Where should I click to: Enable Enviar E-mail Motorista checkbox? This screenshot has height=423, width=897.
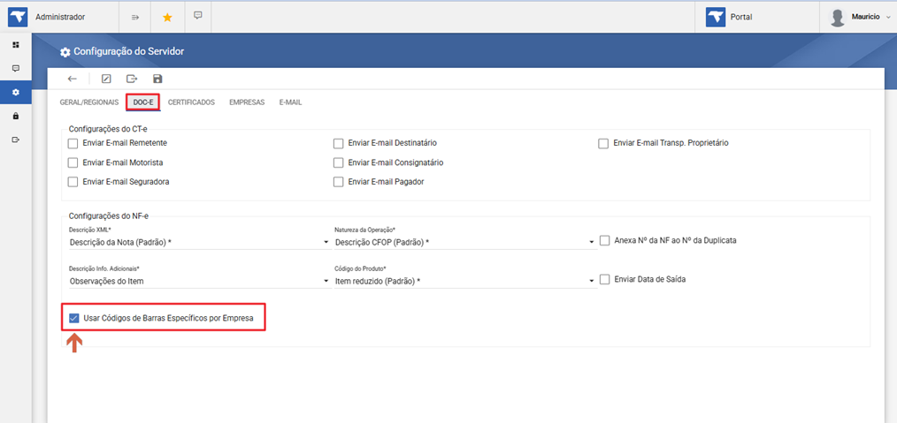coord(73,162)
